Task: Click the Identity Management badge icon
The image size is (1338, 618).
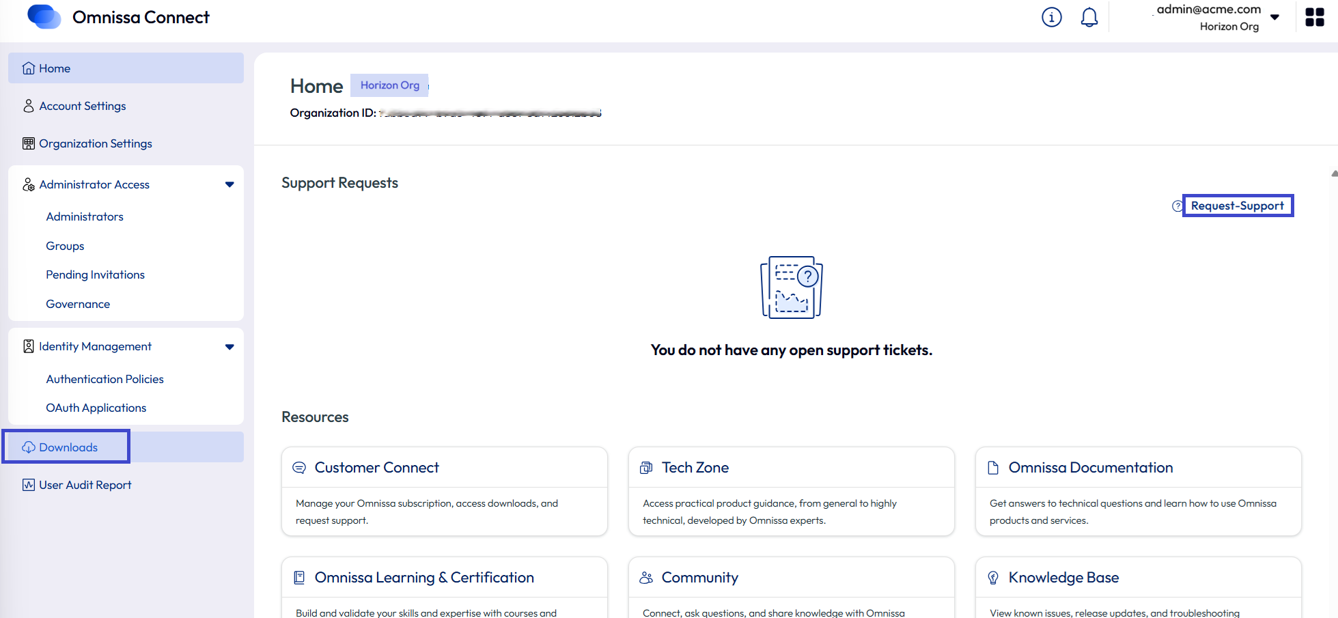Action: pyautogui.click(x=28, y=346)
